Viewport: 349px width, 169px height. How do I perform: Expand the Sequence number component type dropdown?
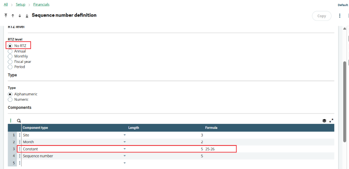pyautogui.click(x=124, y=156)
